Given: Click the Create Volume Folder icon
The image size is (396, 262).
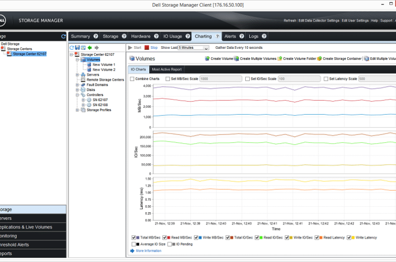Looking at the screenshot, I should pos(280,58).
